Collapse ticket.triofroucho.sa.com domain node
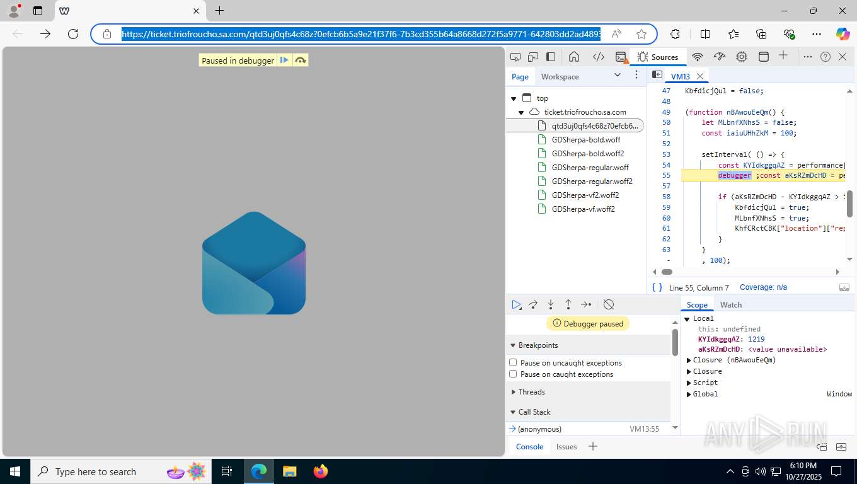This screenshot has height=484, width=857. (521, 112)
